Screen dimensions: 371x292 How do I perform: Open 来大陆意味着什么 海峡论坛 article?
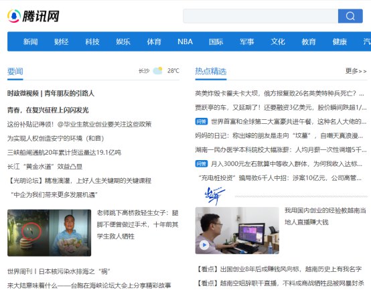click(x=89, y=285)
